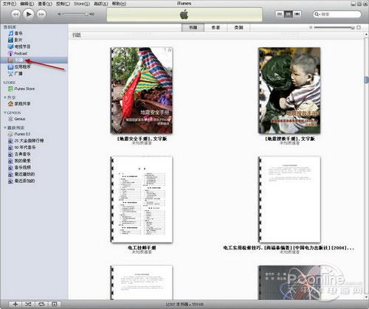
Task: Toggle the artwork viewer button at bottom
Action: pos(55,304)
